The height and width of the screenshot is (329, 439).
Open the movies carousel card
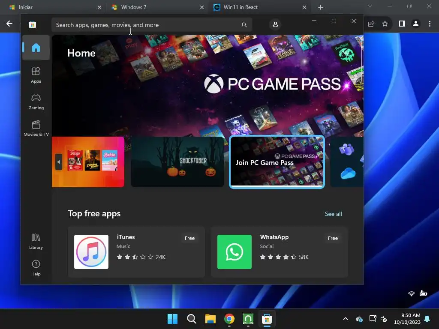click(88, 162)
